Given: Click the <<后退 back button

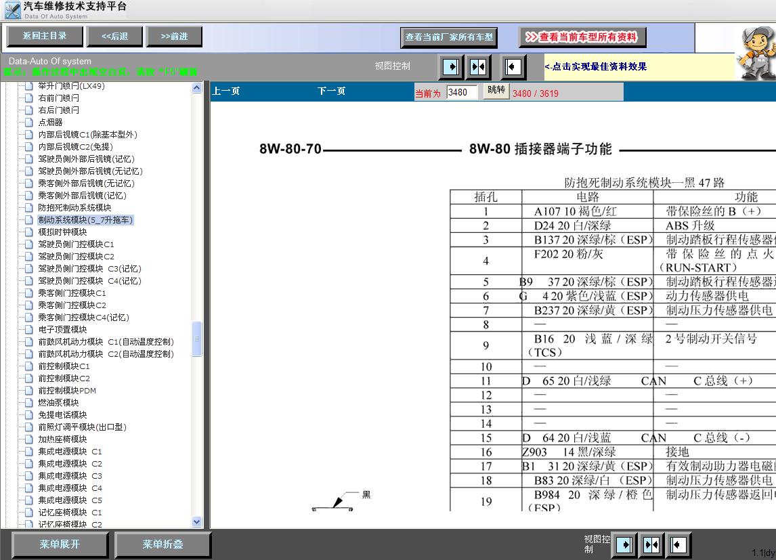Looking at the screenshot, I should click(x=114, y=36).
